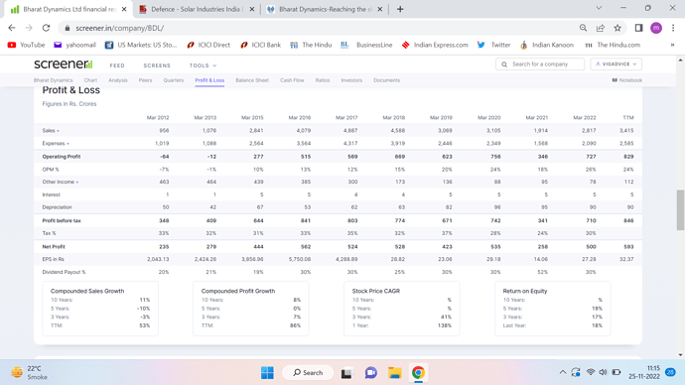Go to Investors section
685x385 pixels.
point(351,80)
